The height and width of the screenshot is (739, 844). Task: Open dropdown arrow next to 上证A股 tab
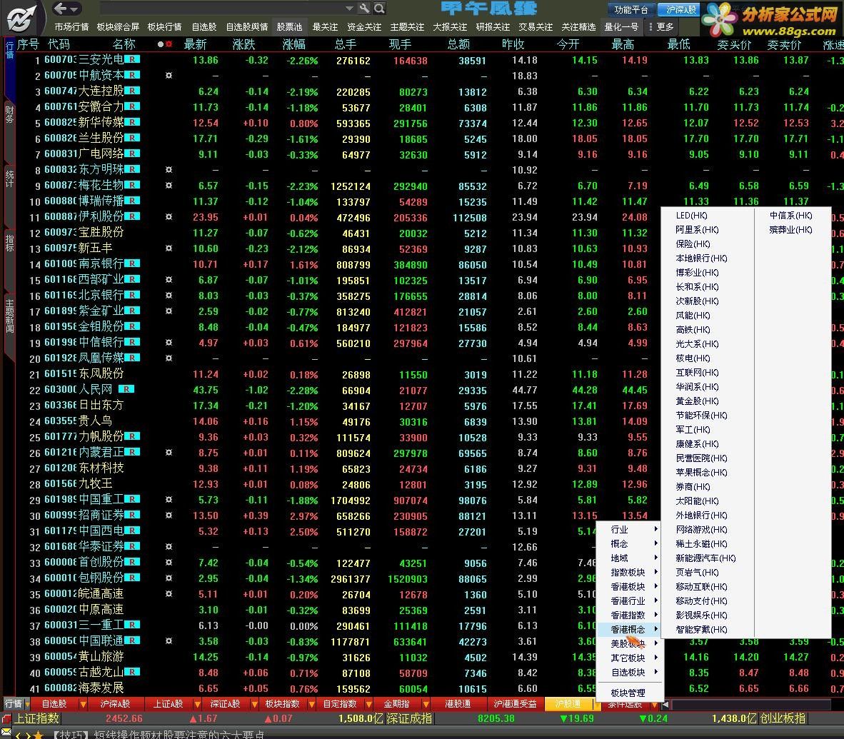[x=198, y=704]
